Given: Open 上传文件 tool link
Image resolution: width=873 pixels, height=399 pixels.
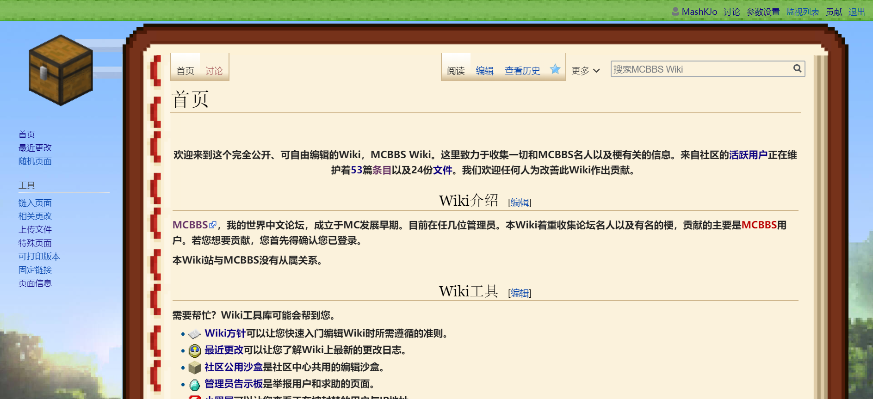Looking at the screenshot, I should [x=35, y=230].
